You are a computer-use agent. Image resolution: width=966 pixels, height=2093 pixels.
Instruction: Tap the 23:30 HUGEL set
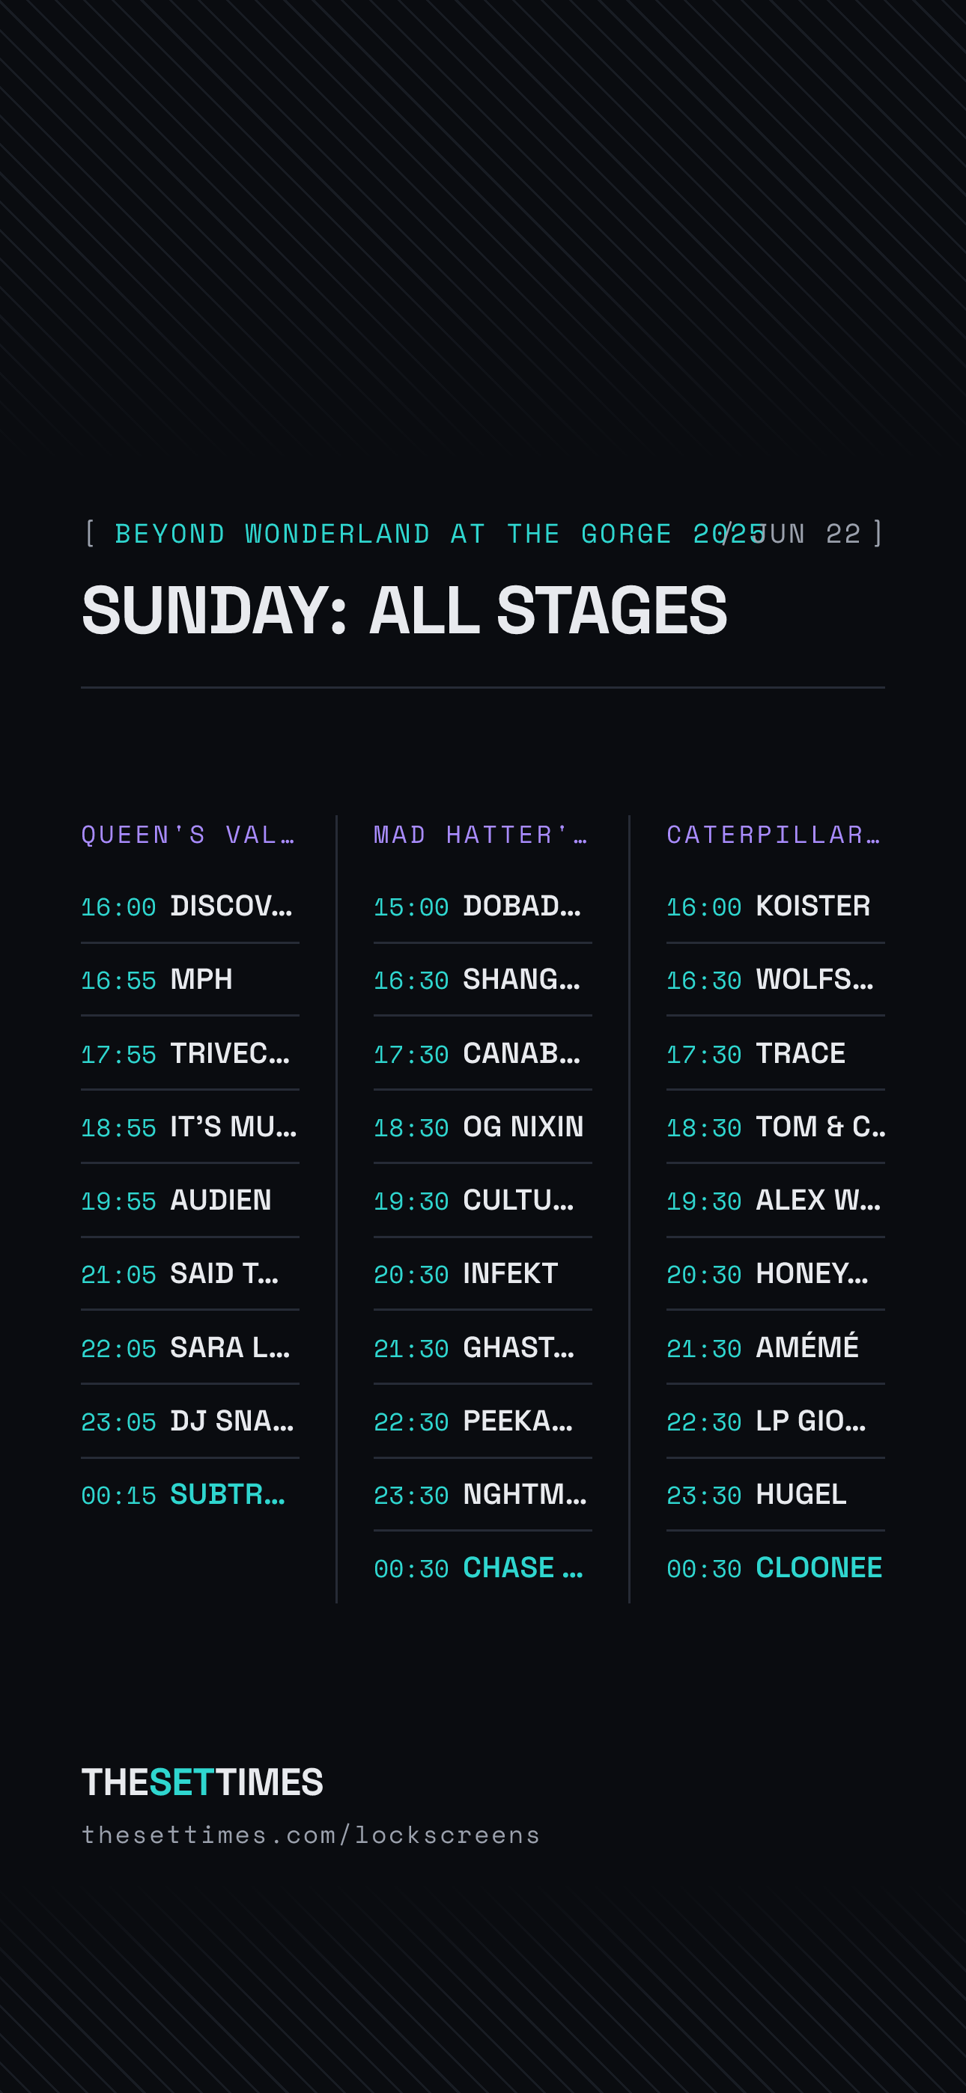[x=776, y=1495]
